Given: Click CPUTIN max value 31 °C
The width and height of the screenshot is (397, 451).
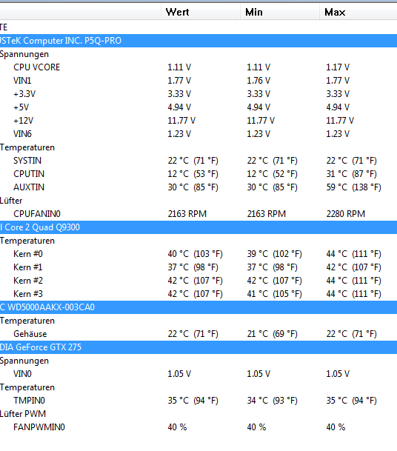Looking at the screenshot, I should coord(352,174).
